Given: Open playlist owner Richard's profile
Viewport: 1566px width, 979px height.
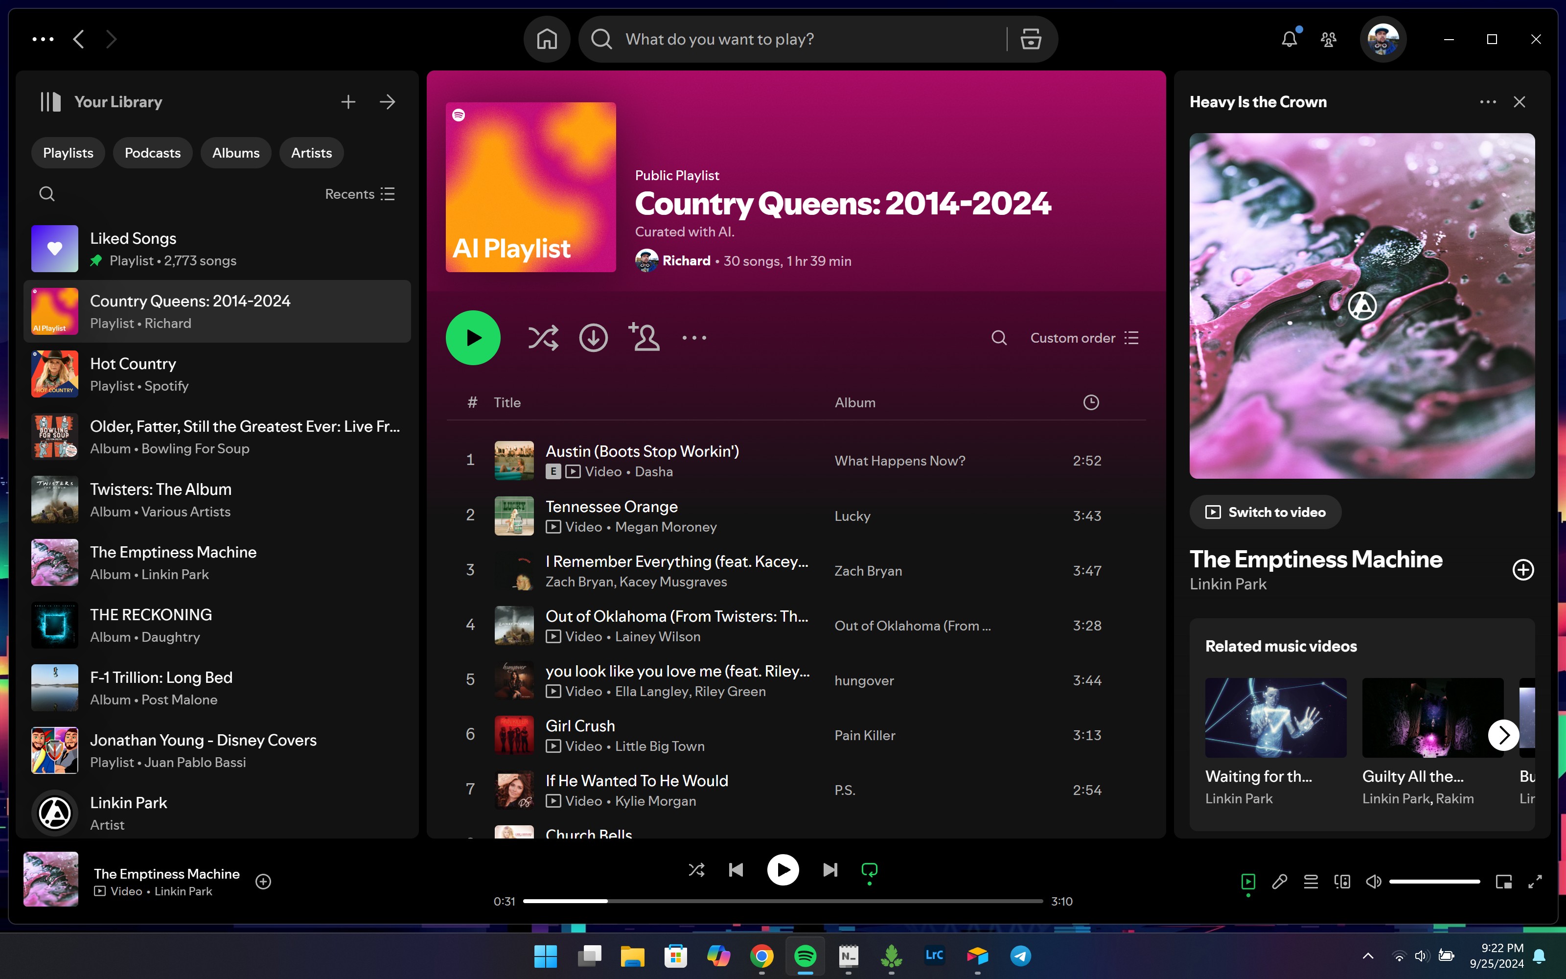Looking at the screenshot, I should pyautogui.click(x=686, y=260).
